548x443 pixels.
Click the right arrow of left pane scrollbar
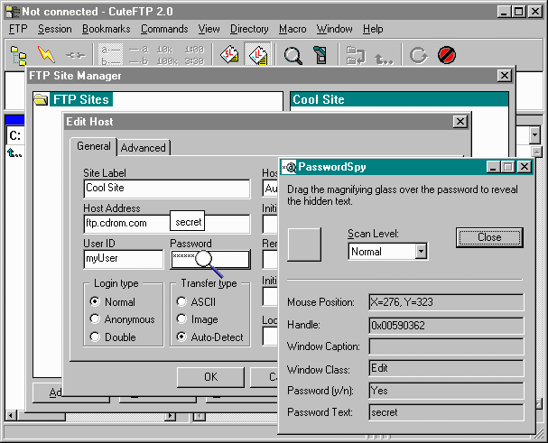coord(171,416)
